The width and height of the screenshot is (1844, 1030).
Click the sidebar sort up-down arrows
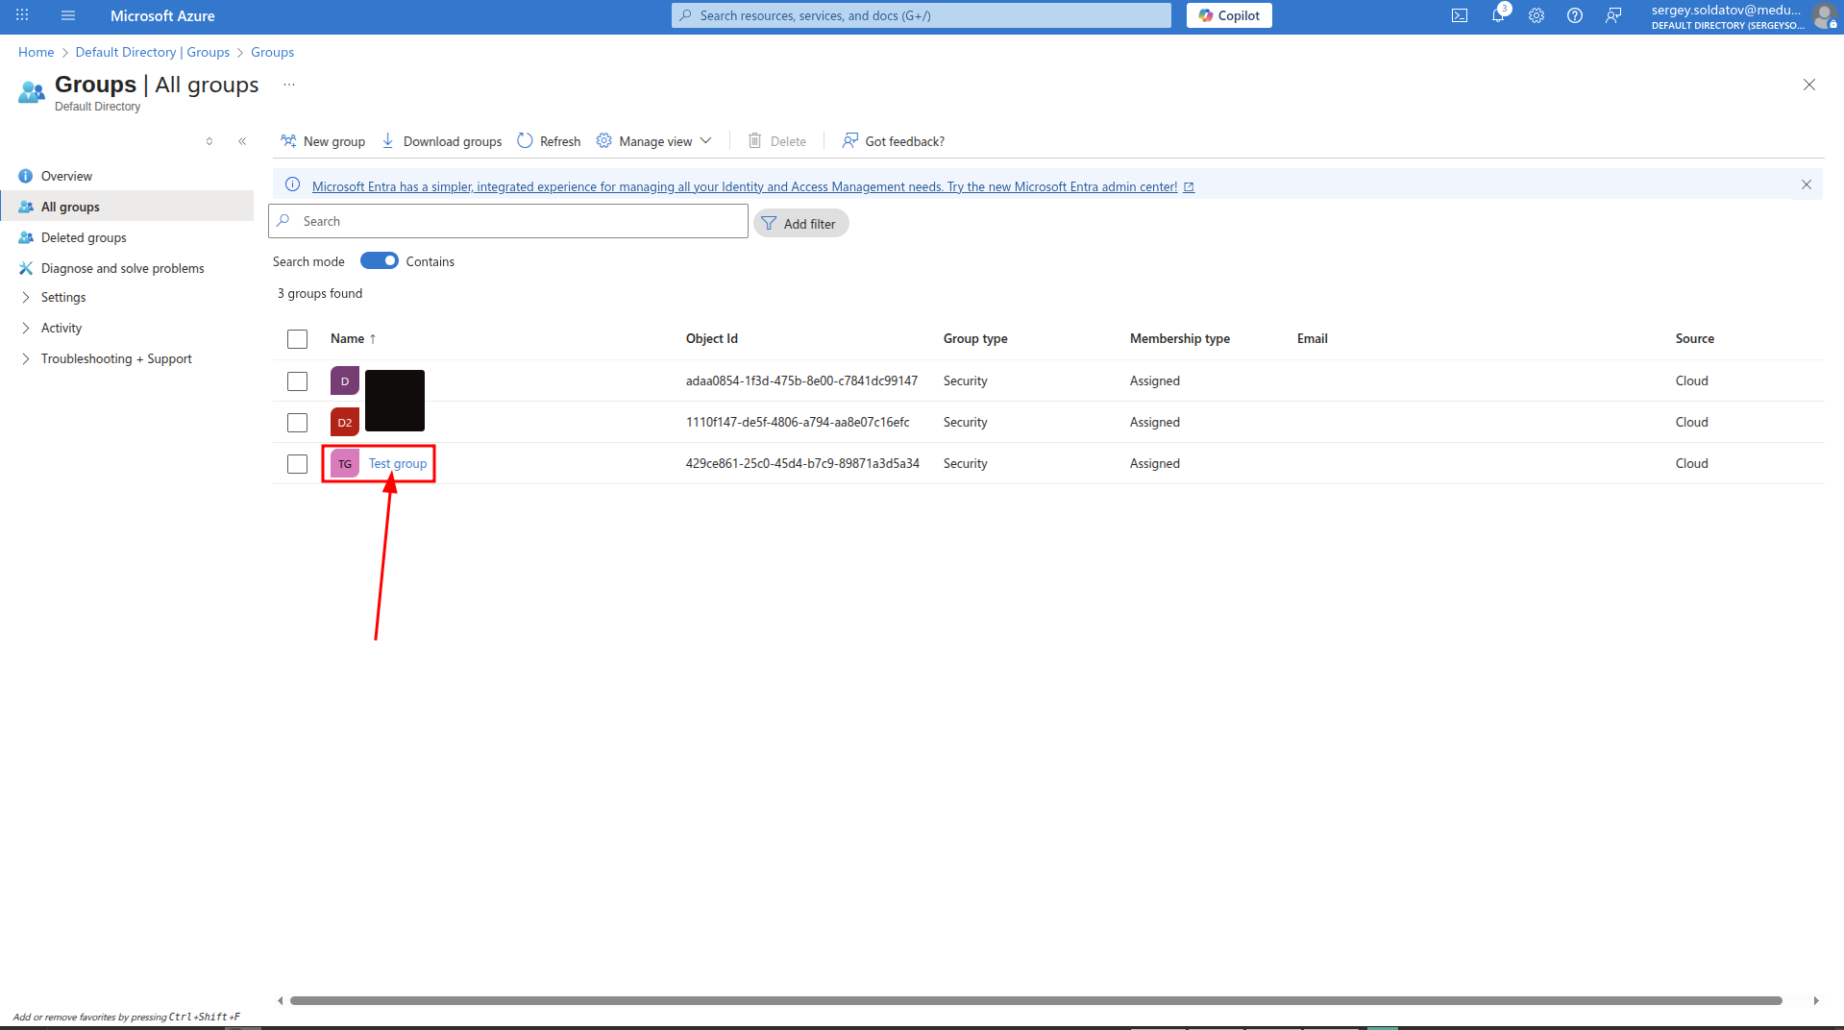pyautogui.click(x=209, y=141)
